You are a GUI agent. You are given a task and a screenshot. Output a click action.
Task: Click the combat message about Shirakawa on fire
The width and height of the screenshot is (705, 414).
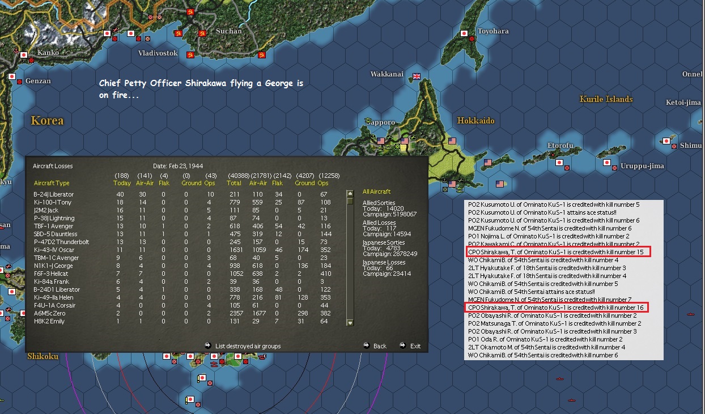[201, 89]
